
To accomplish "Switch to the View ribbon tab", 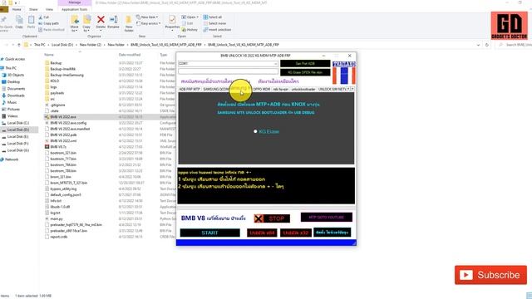I will [50, 9].
